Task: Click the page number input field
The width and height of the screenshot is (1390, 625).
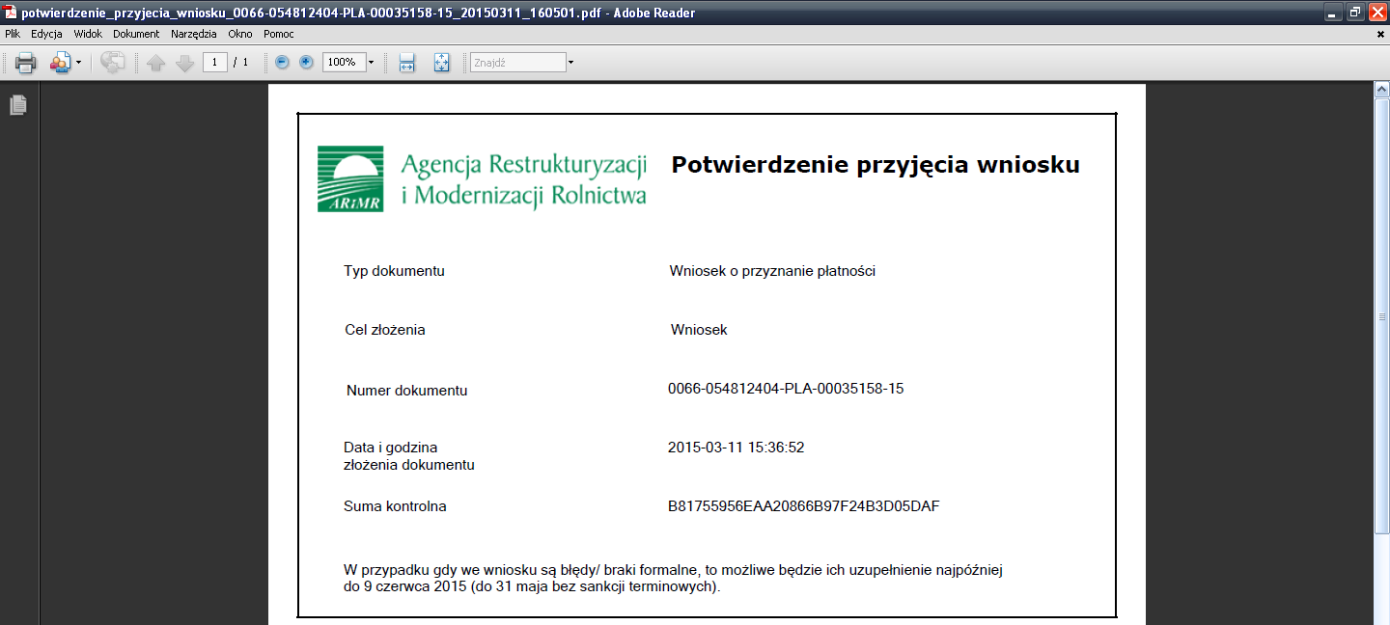Action: coord(215,63)
